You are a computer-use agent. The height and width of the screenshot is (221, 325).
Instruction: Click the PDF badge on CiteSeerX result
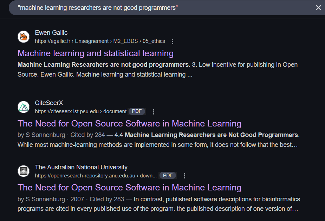137,111
